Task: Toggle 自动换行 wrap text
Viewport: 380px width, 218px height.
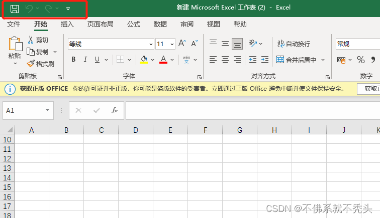Action: point(294,44)
